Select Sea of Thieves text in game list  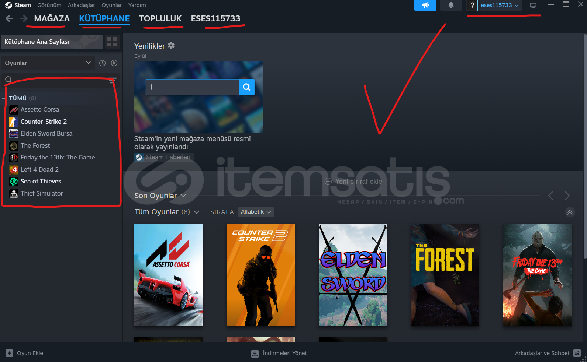(x=41, y=181)
